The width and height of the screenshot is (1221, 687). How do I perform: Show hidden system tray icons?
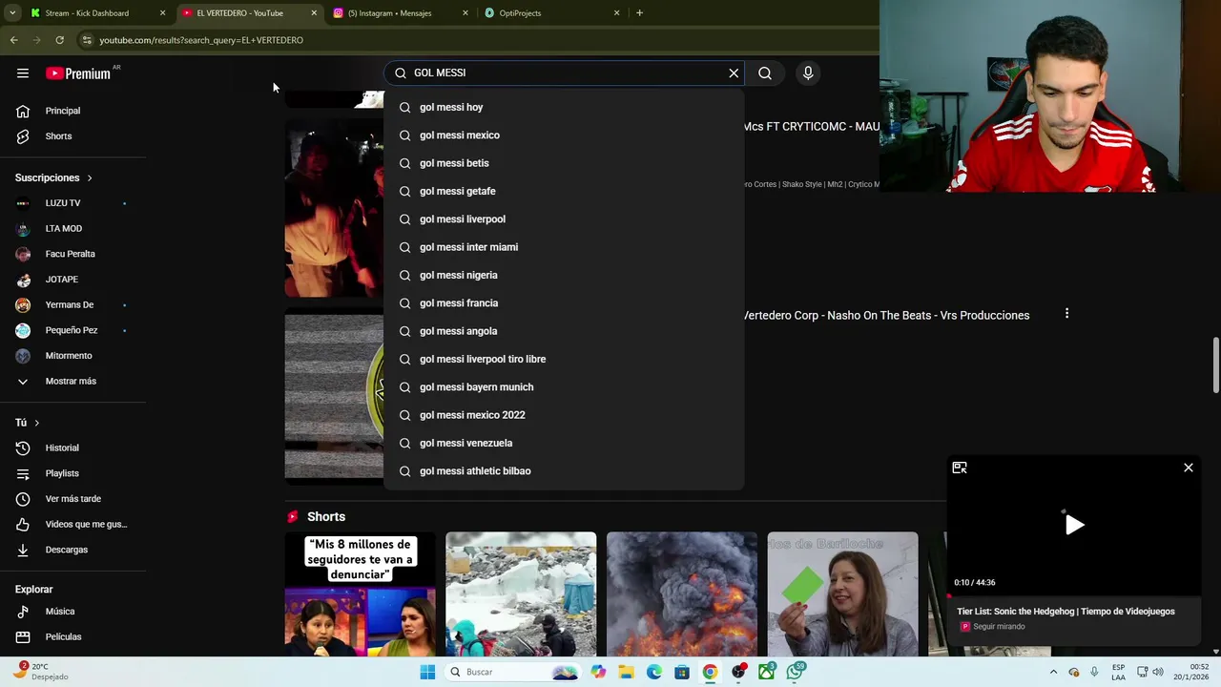(1053, 672)
